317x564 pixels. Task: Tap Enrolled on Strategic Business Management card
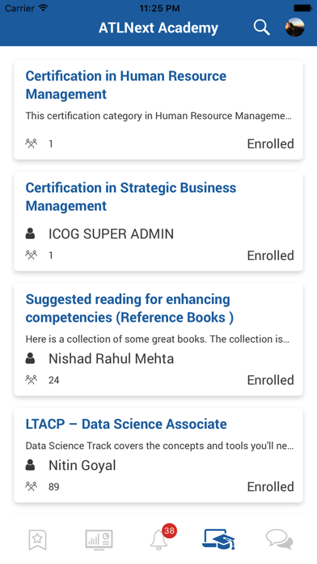tap(270, 255)
